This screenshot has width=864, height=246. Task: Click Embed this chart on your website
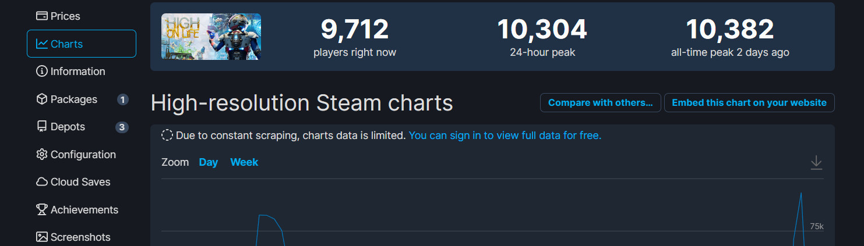pyautogui.click(x=749, y=102)
